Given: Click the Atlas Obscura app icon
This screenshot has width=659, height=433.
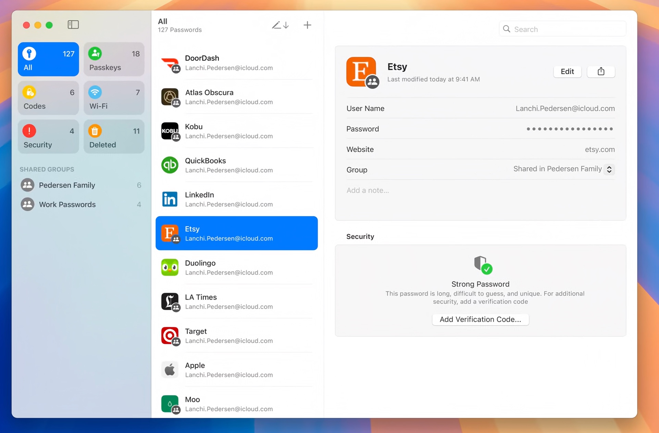Looking at the screenshot, I should [x=170, y=97].
